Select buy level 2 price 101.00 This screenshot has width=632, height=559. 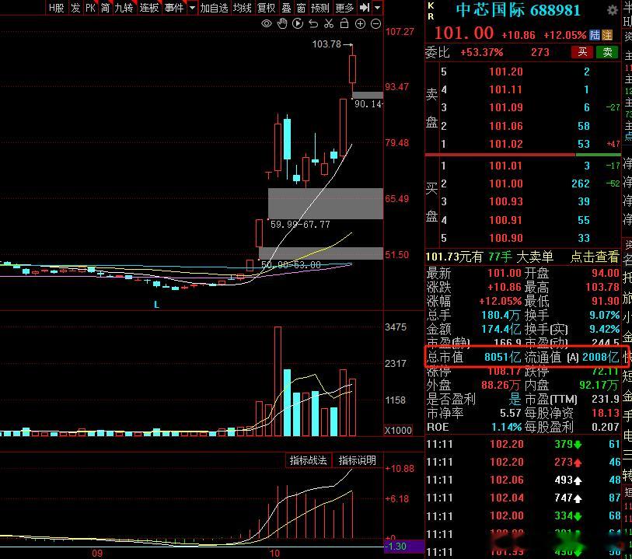506,183
